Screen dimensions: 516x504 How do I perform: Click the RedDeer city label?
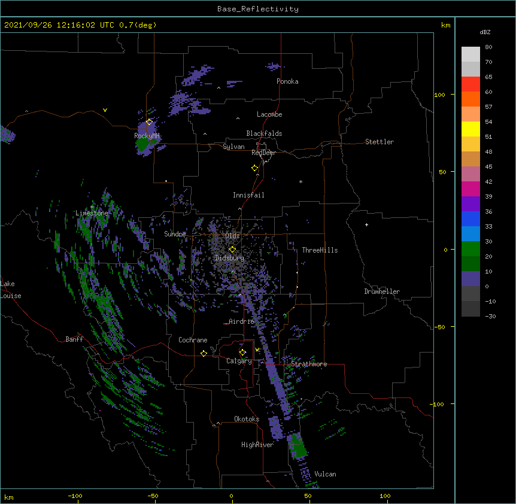point(263,153)
